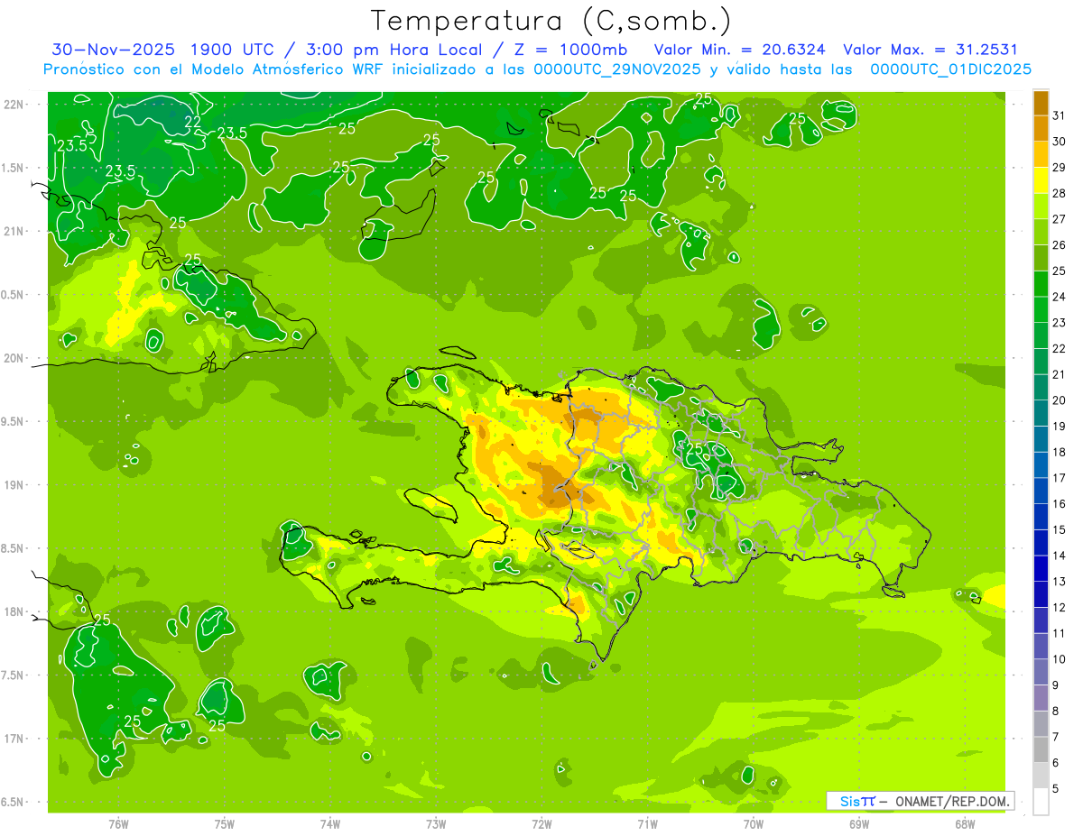Click the '9.5N' latitude axis label
The height and width of the screenshot is (836, 1083).
(14, 421)
